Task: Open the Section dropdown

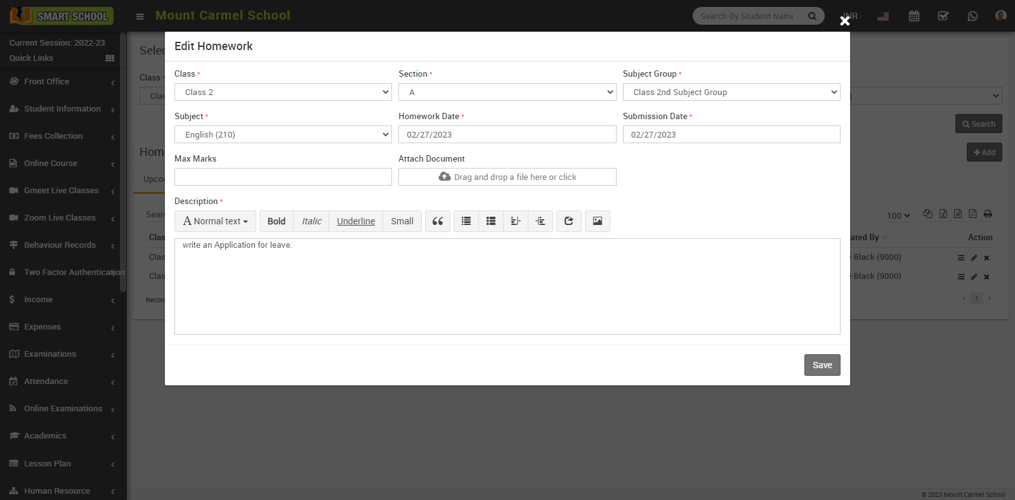Action: (x=507, y=92)
